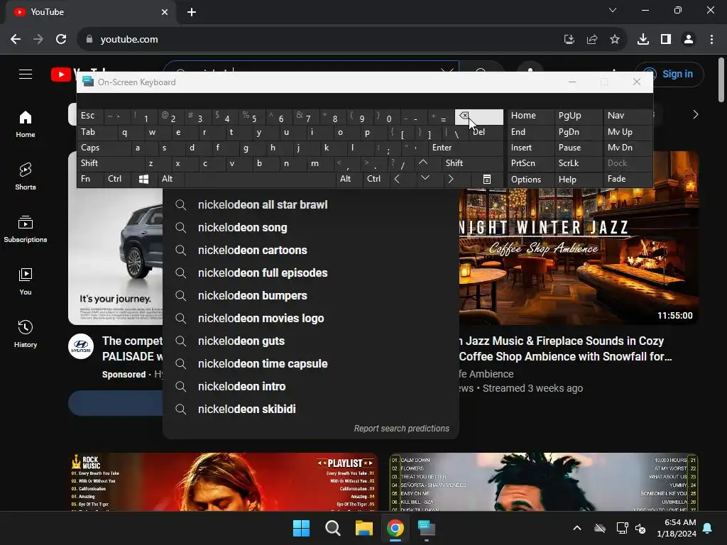
Task: Toggle left Shift key on keyboard
Action: [110, 163]
